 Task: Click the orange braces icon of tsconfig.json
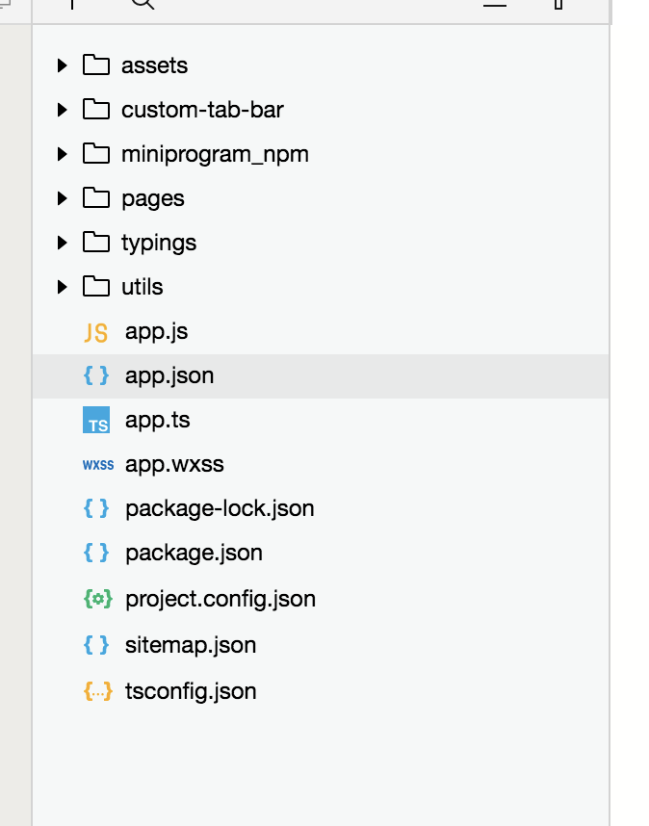click(98, 691)
